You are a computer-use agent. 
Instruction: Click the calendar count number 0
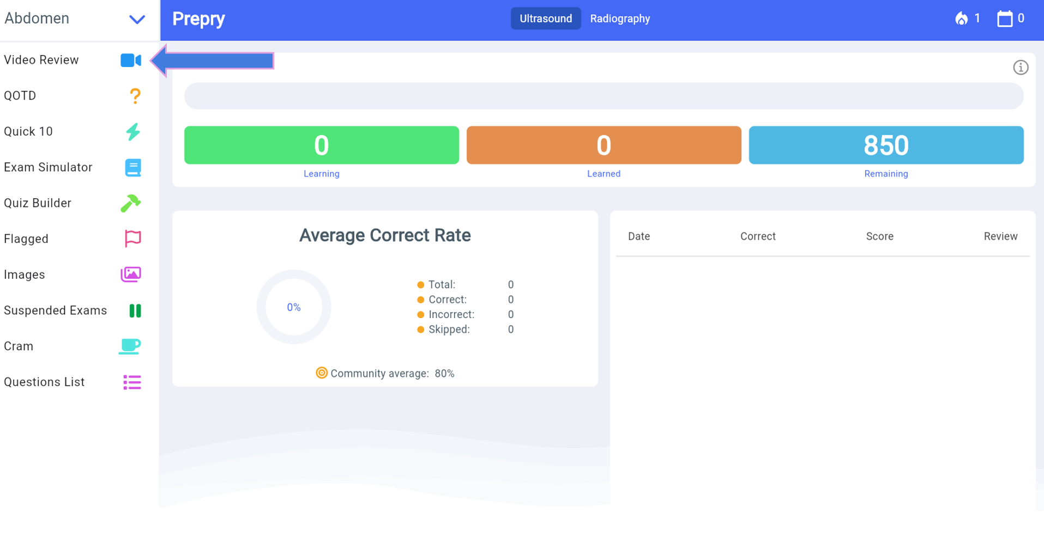pos(1021,19)
